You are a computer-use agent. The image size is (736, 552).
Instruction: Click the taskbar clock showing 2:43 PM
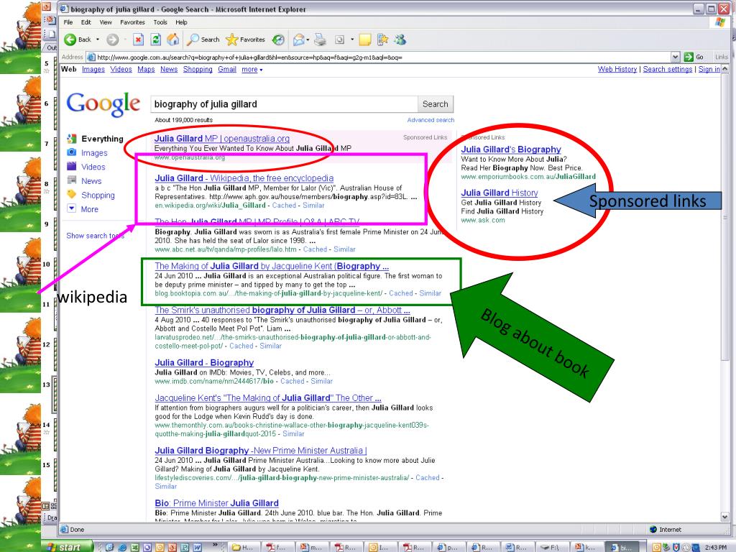pos(715,548)
